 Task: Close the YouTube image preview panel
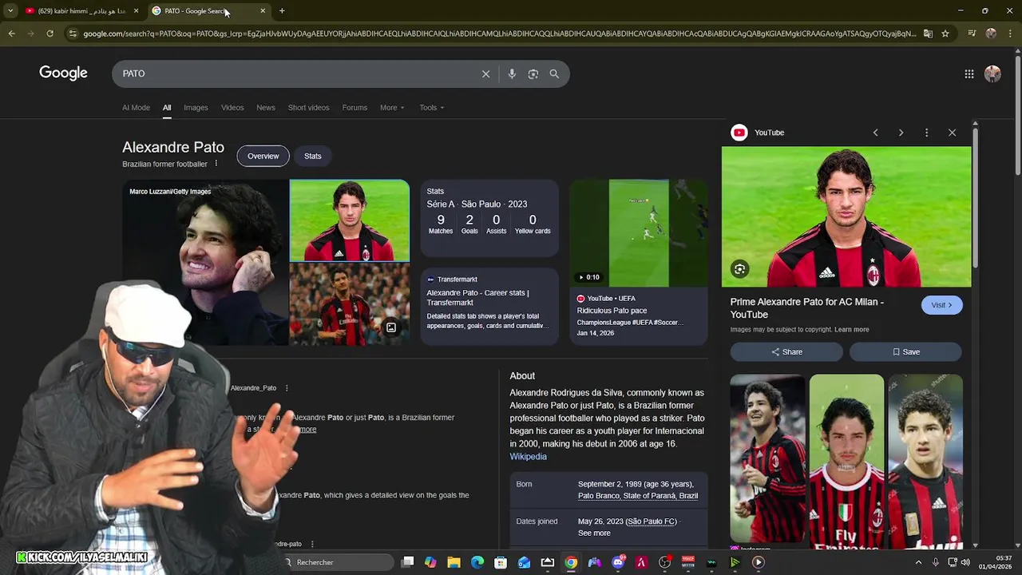(952, 133)
